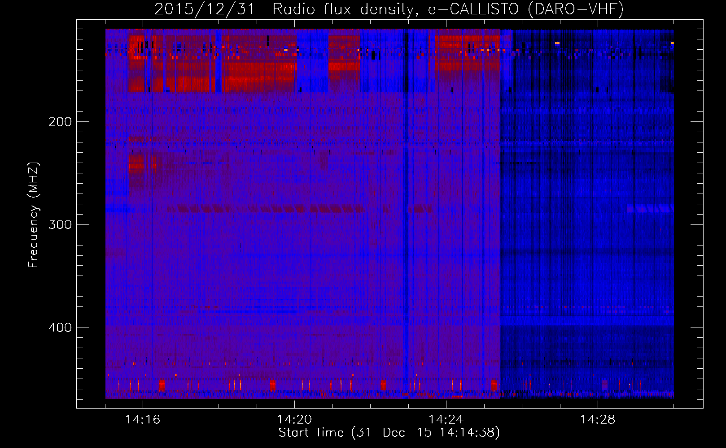
Task: Click the plot title 'Radio flux density, e-CALLISTO (DARO-VHF)'
Action: [448, 9]
